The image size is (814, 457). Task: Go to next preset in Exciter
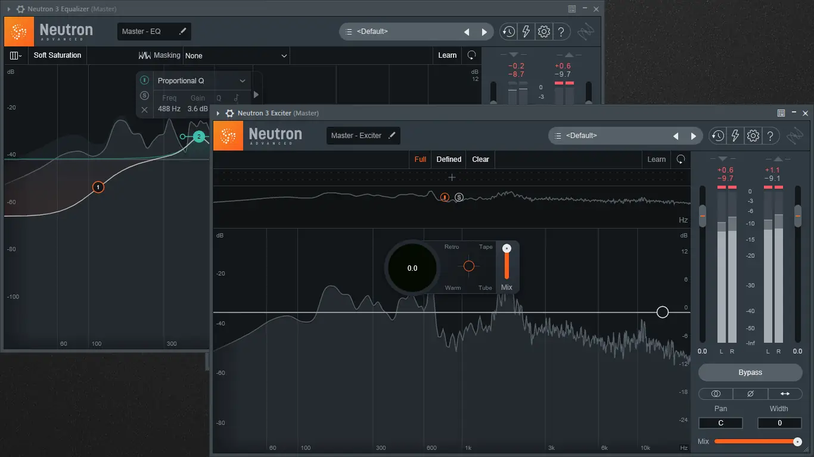point(693,136)
